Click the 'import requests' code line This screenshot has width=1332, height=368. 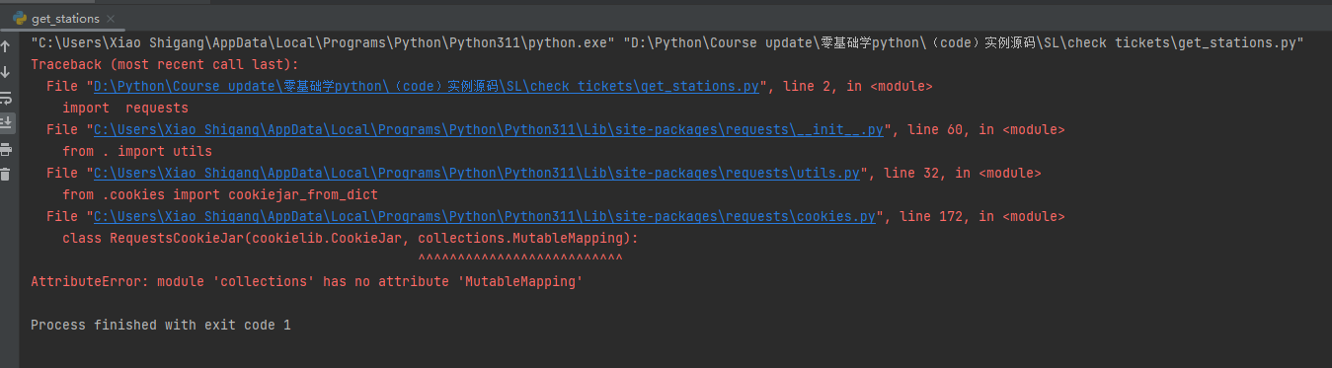click(x=125, y=109)
